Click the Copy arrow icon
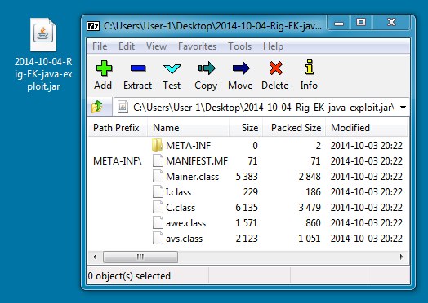428x303 pixels. pyautogui.click(x=207, y=68)
